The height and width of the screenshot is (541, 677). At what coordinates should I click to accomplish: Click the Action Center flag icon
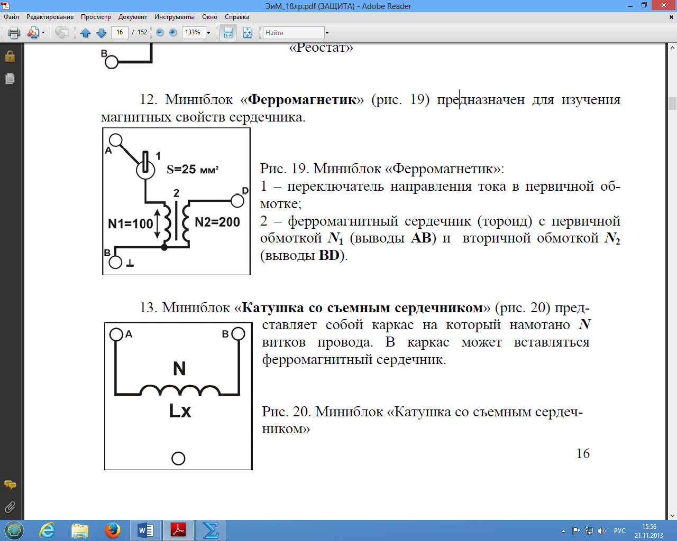click(577, 531)
